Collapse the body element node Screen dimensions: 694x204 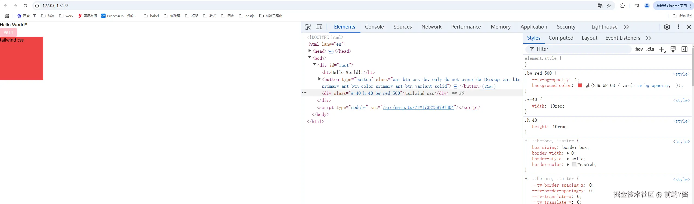(310, 58)
